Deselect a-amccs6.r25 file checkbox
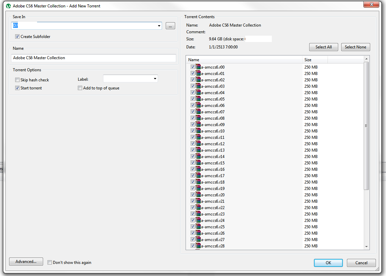Image resolution: width=386 pixels, height=276 pixels. pos(193,227)
